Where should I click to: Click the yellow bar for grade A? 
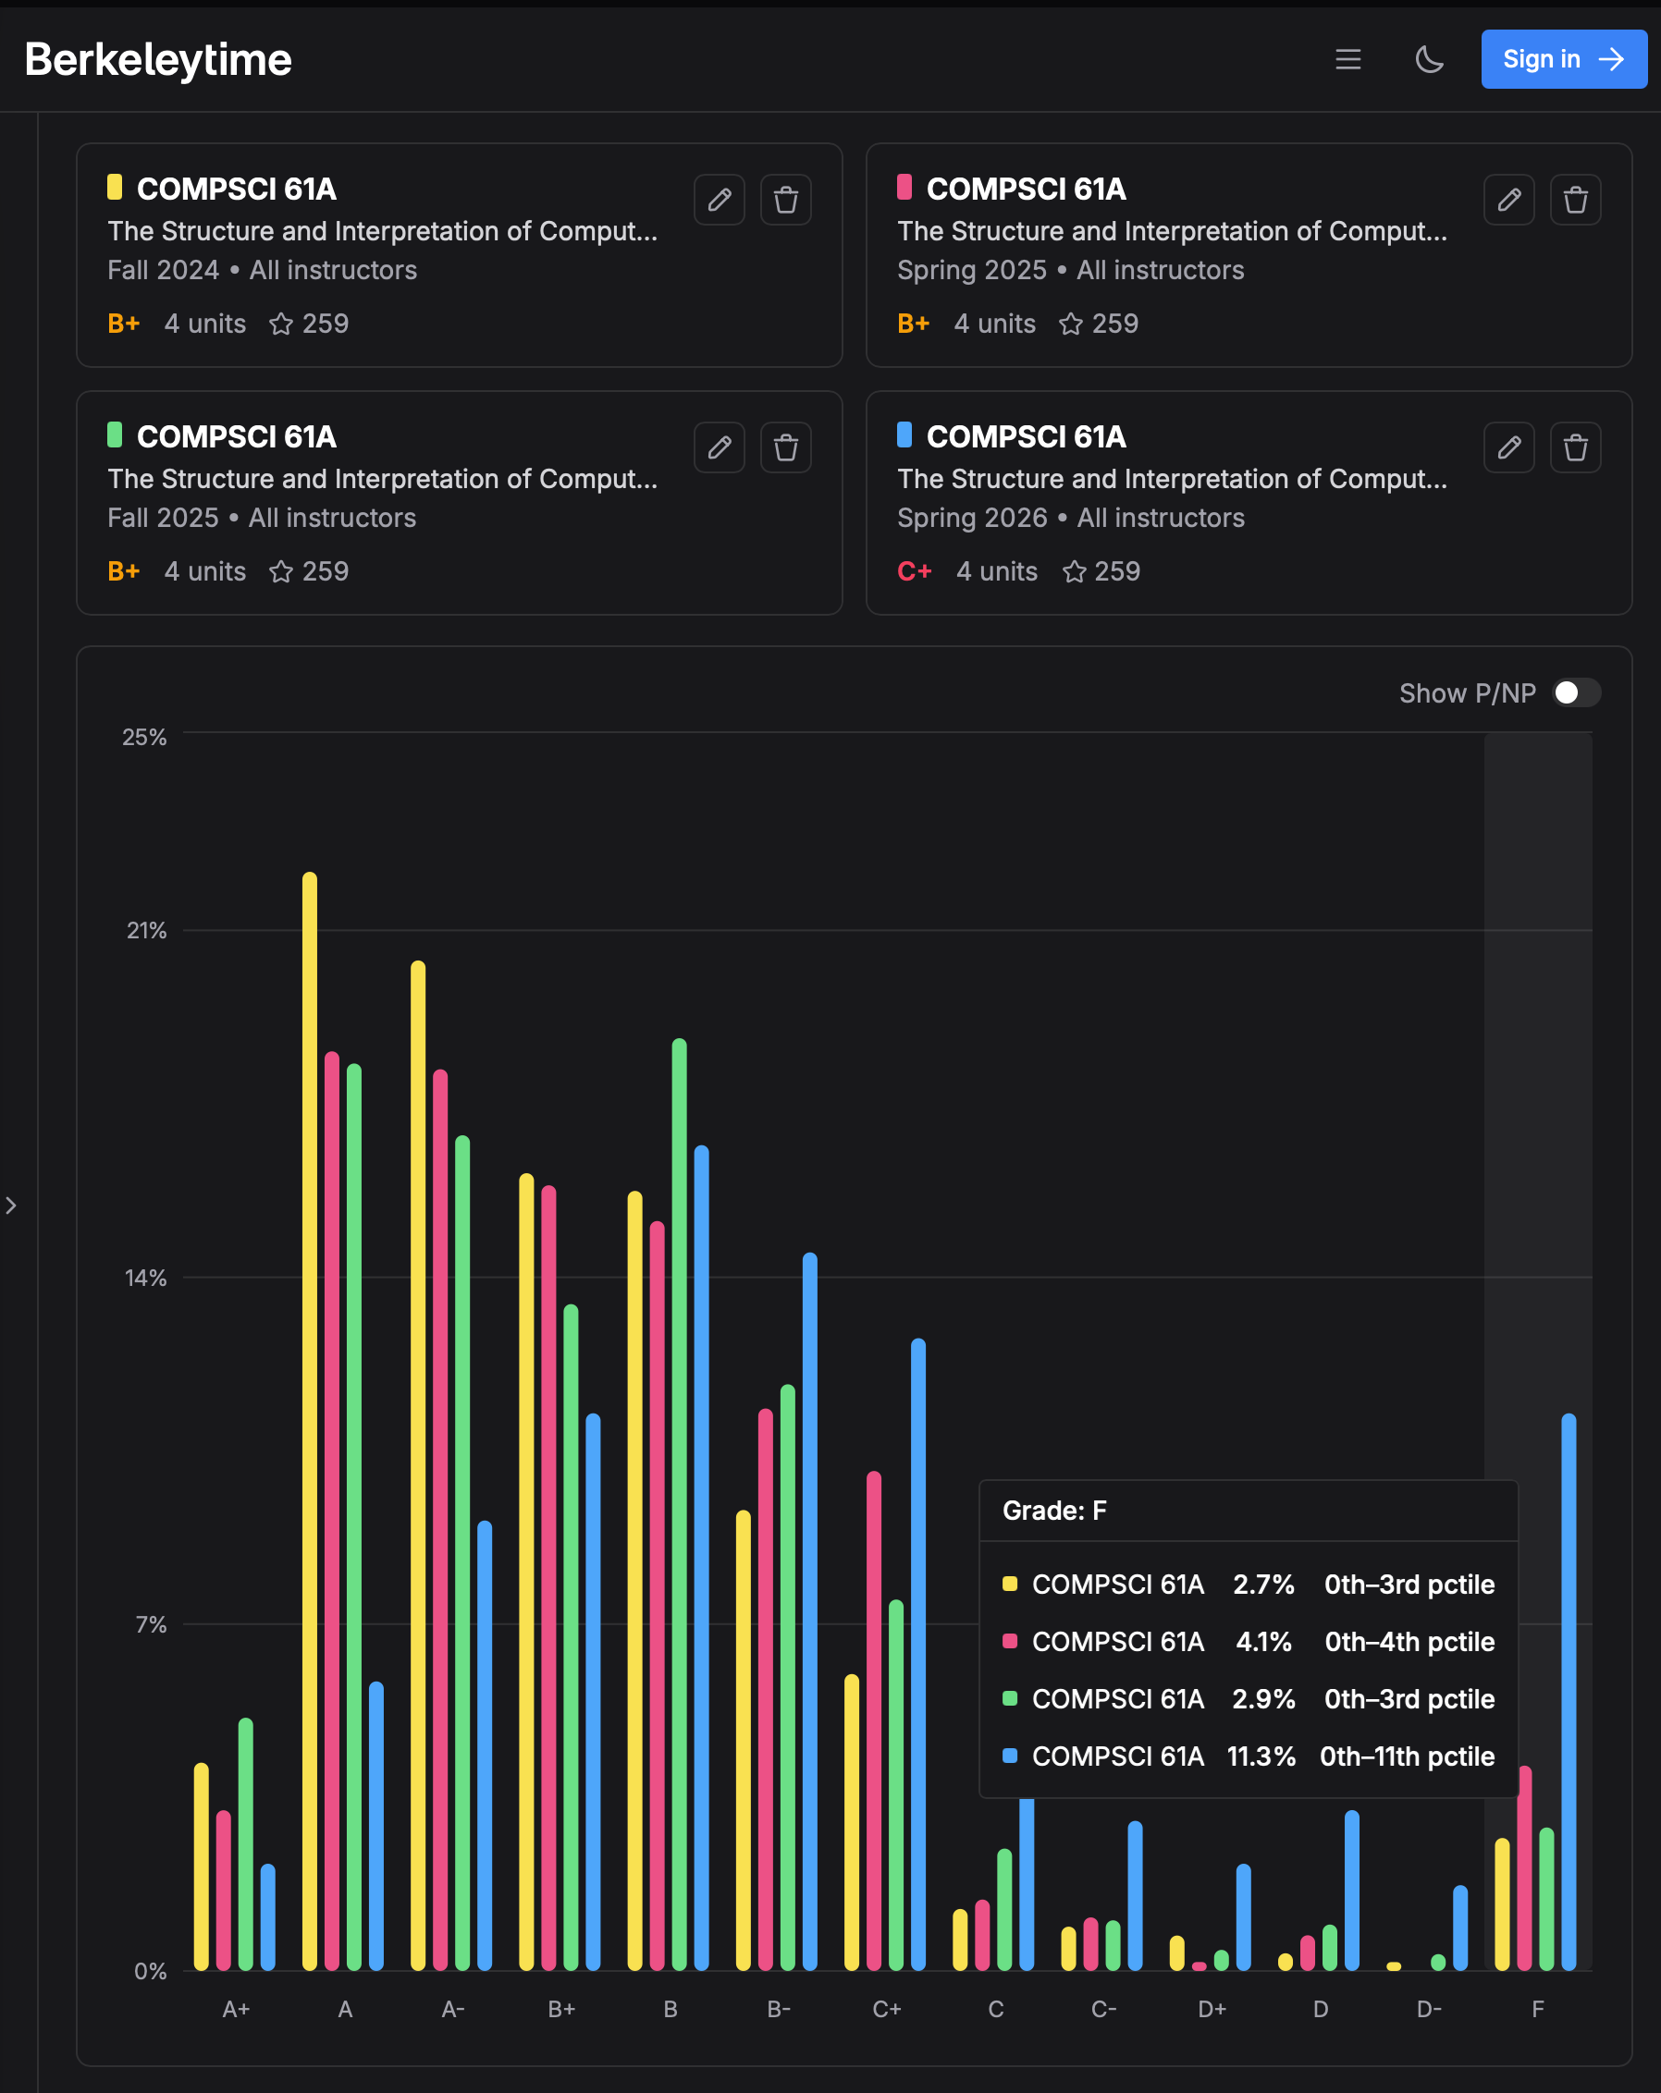[x=310, y=1420]
